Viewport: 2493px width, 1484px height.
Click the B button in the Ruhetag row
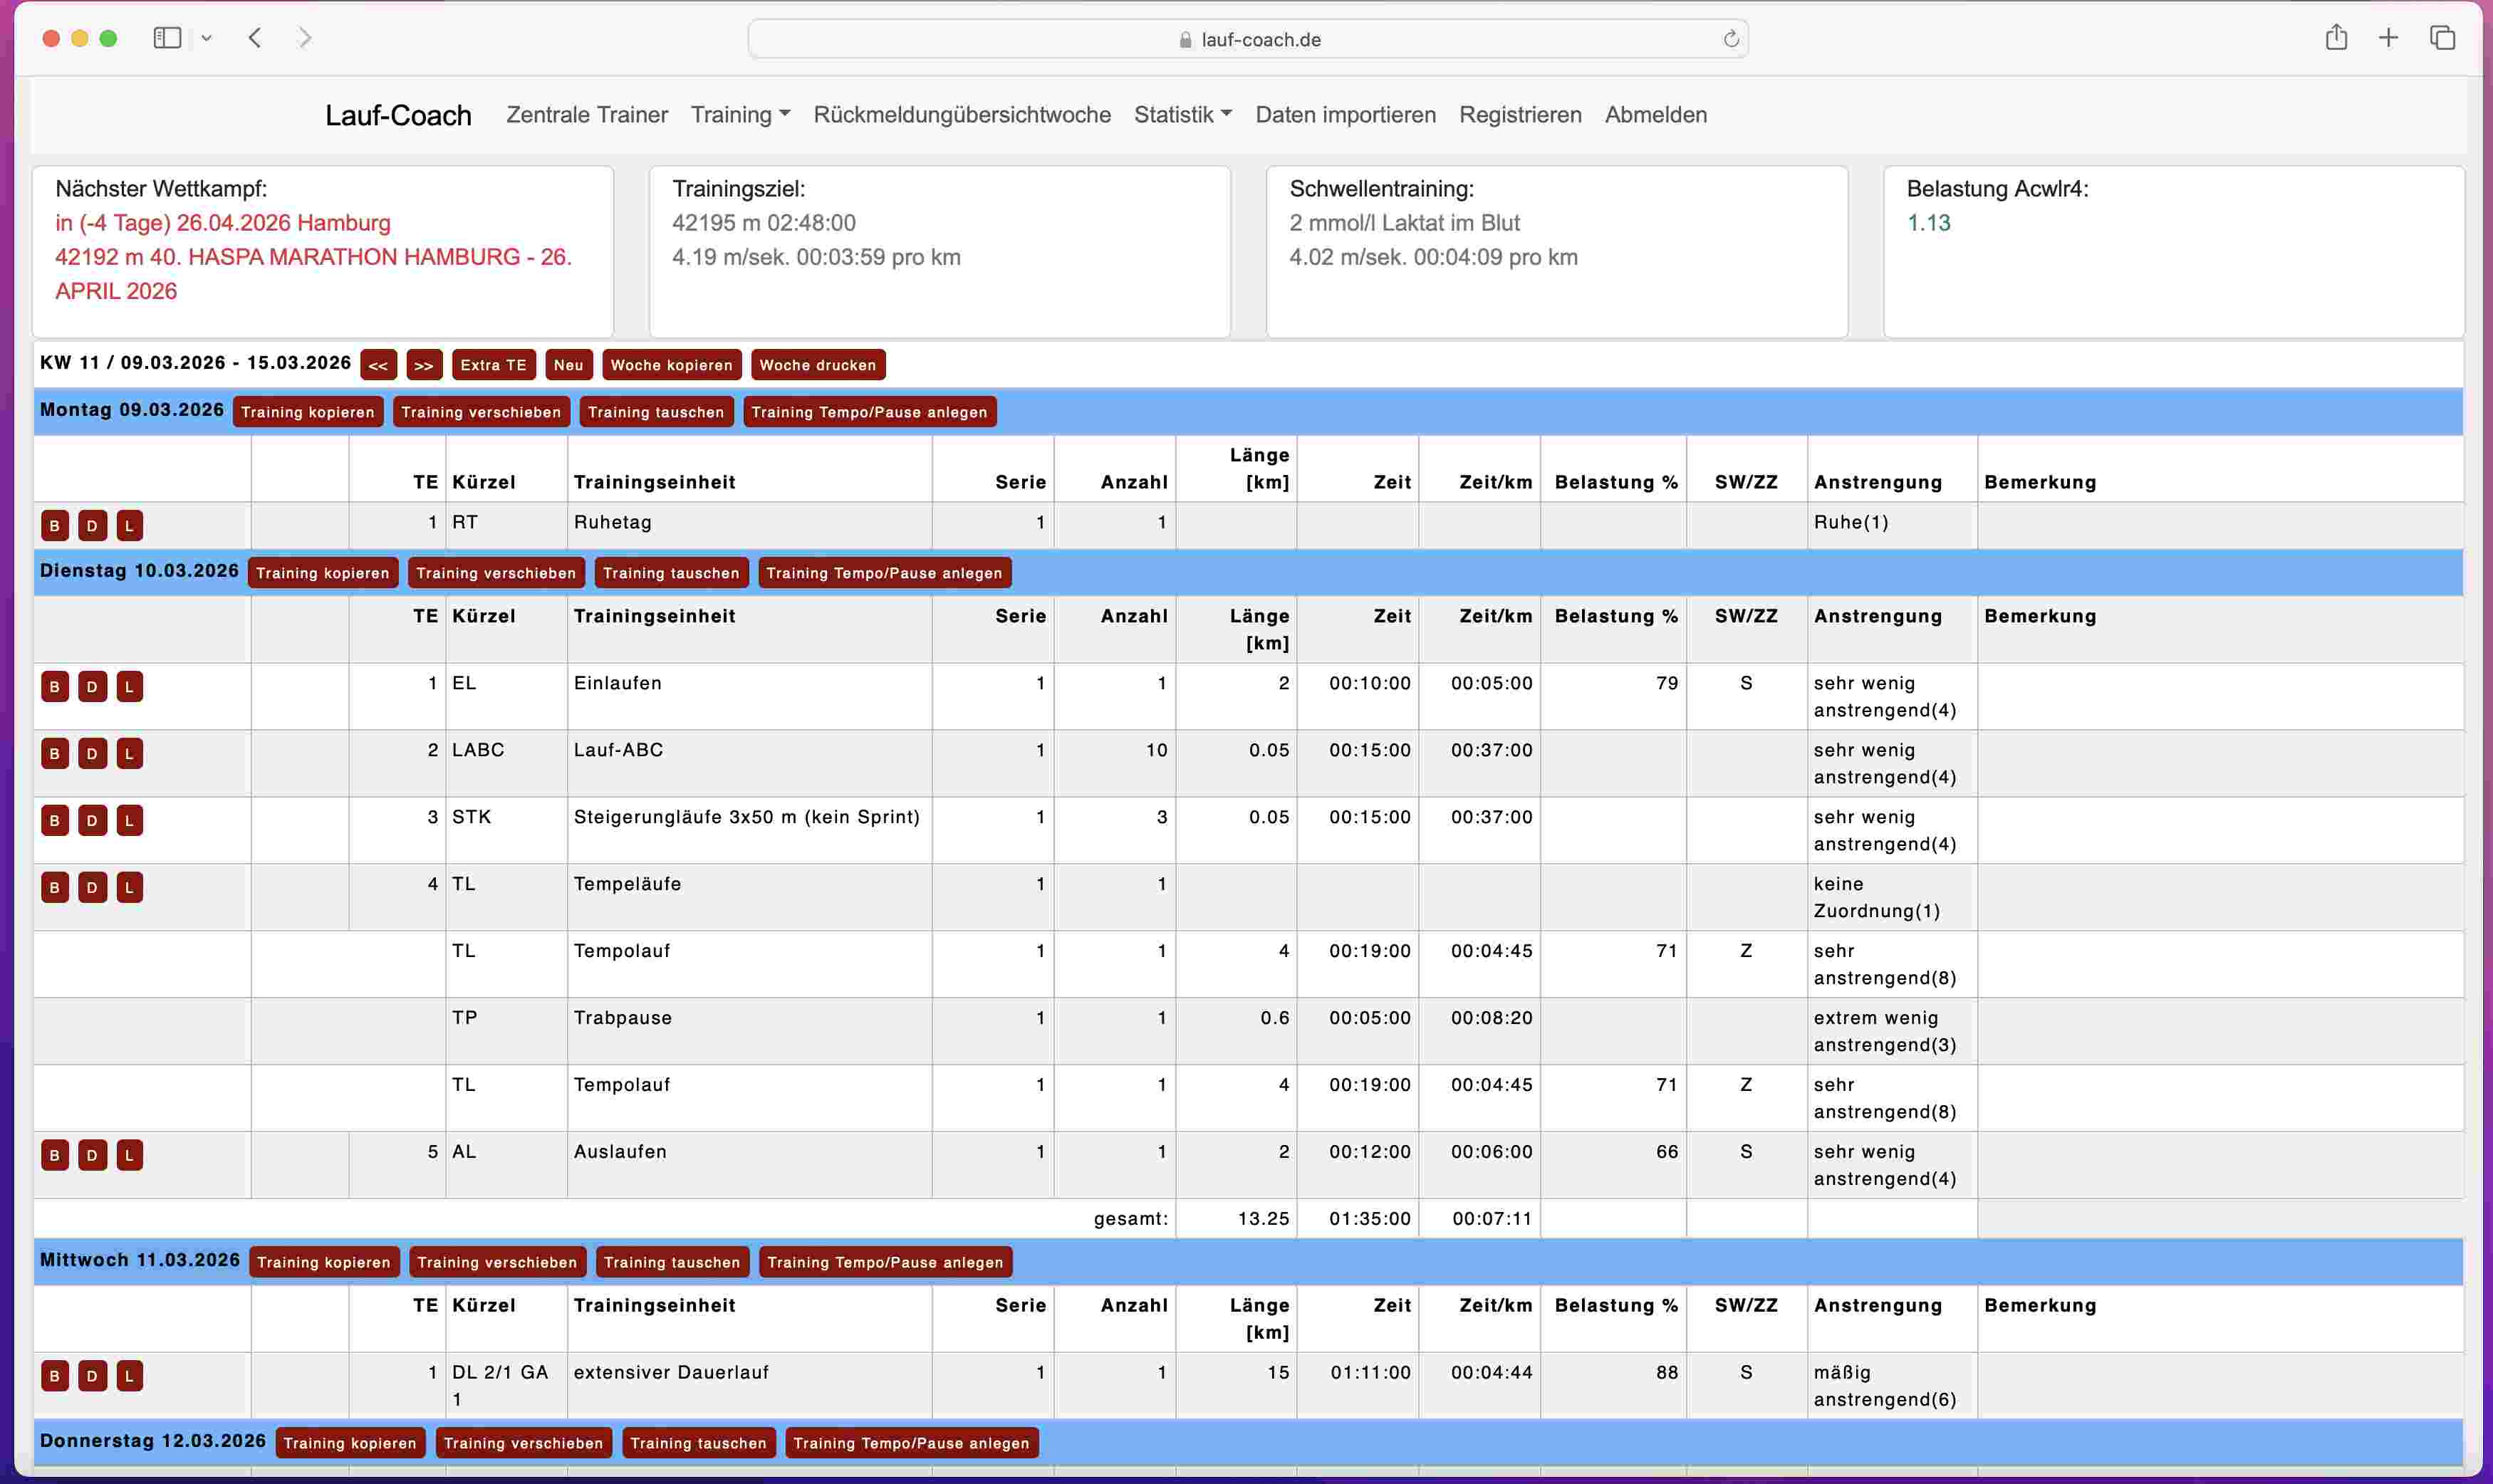point(55,526)
